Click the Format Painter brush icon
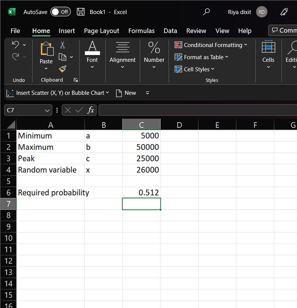 tap(62, 69)
